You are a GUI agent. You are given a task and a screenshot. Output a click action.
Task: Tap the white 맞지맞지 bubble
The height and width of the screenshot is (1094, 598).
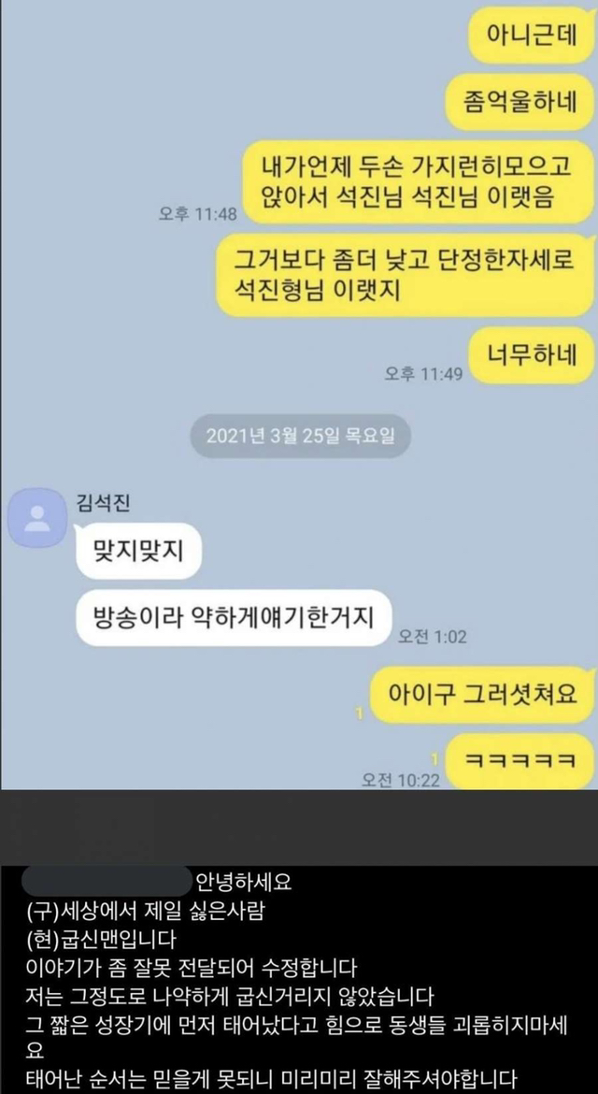tap(138, 551)
